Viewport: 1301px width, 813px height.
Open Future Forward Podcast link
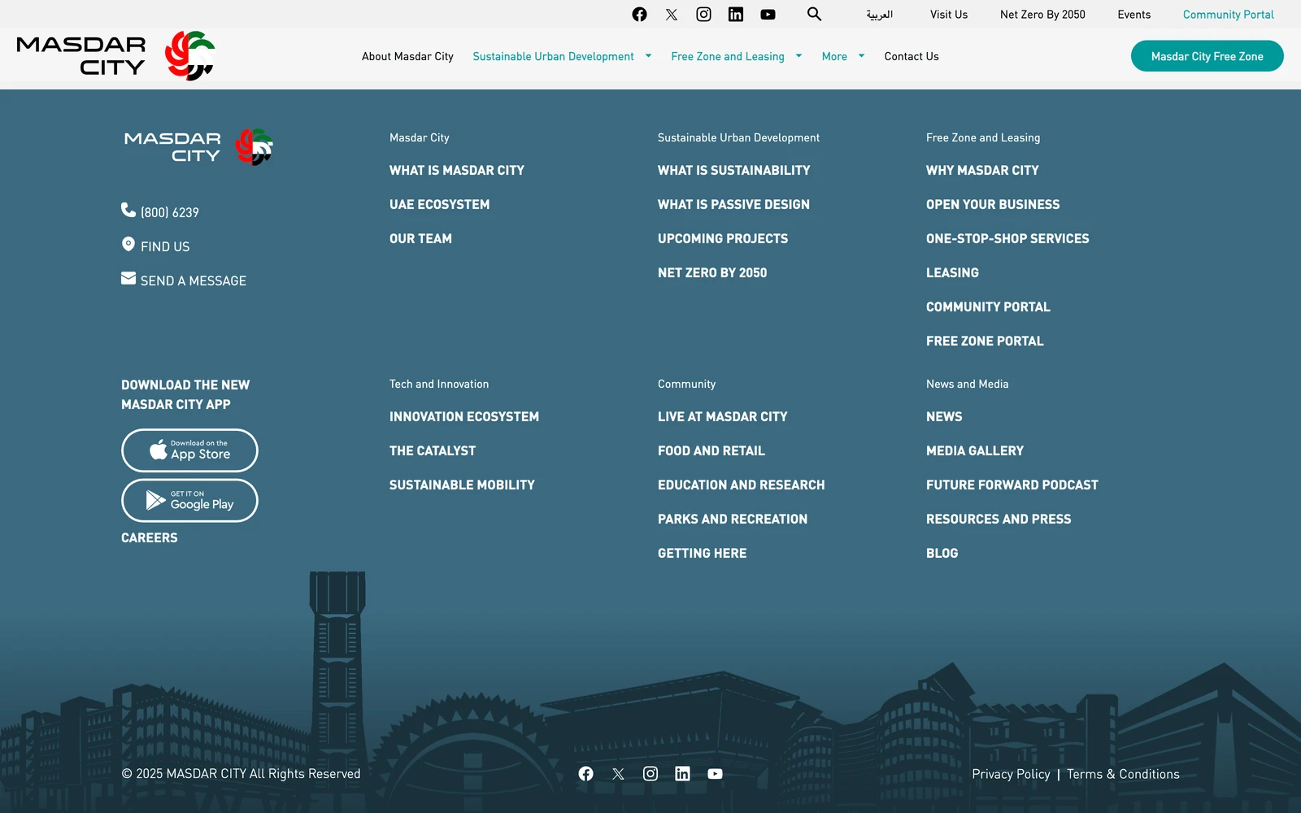(x=1012, y=485)
